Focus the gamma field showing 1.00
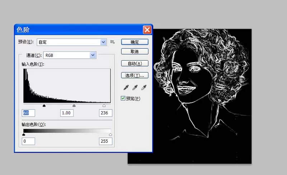 pyautogui.click(x=67, y=113)
